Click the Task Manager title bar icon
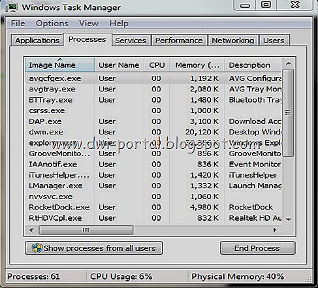The image size is (318, 288). click(x=12, y=8)
